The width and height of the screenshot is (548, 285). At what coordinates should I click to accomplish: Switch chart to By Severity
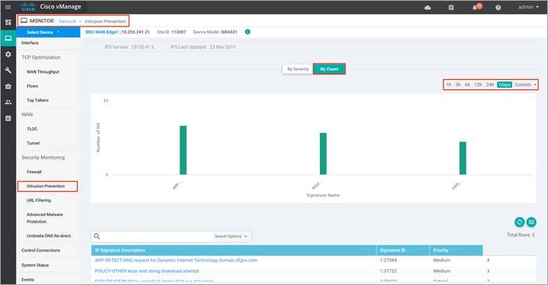(298, 69)
